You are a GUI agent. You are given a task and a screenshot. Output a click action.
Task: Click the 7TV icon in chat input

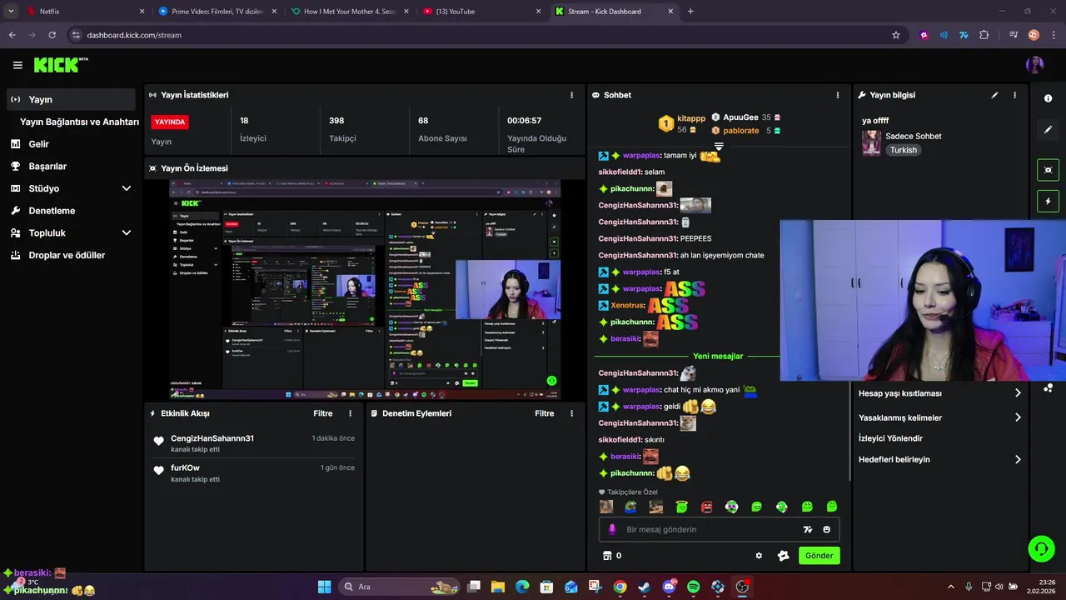[x=807, y=529]
